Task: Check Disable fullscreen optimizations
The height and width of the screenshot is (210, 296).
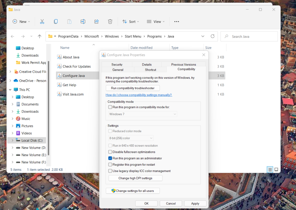Action: [110, 152]
